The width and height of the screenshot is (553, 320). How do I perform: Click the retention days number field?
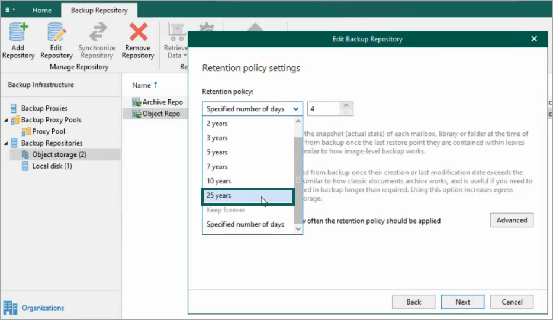click(x=323, y=109)
